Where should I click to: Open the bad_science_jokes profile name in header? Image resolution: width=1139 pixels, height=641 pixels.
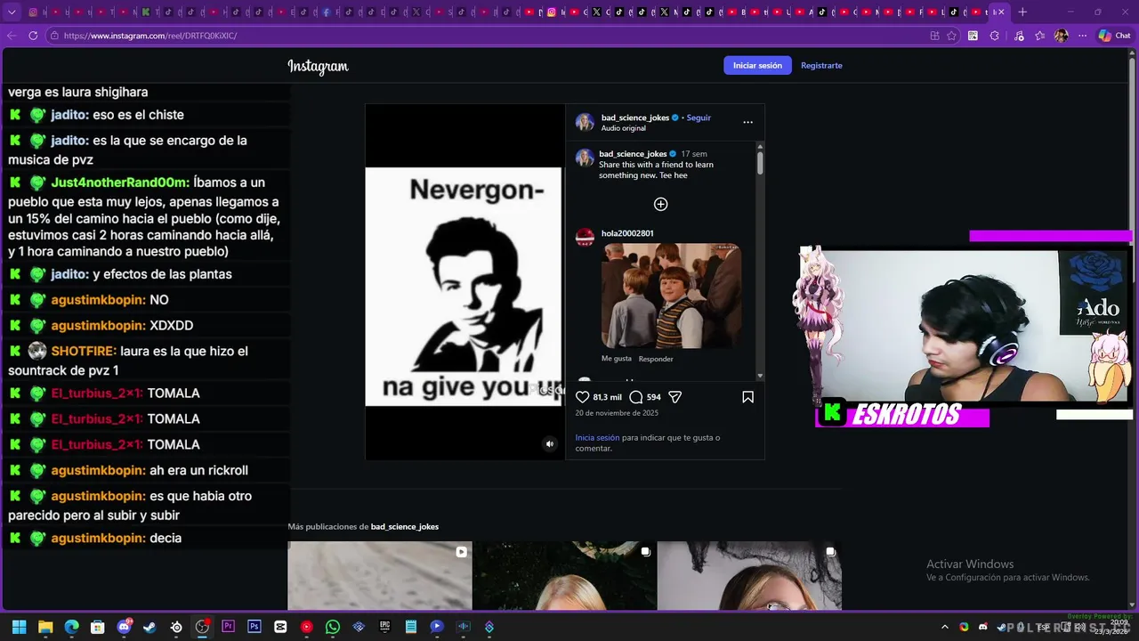(x=634, y=118)
